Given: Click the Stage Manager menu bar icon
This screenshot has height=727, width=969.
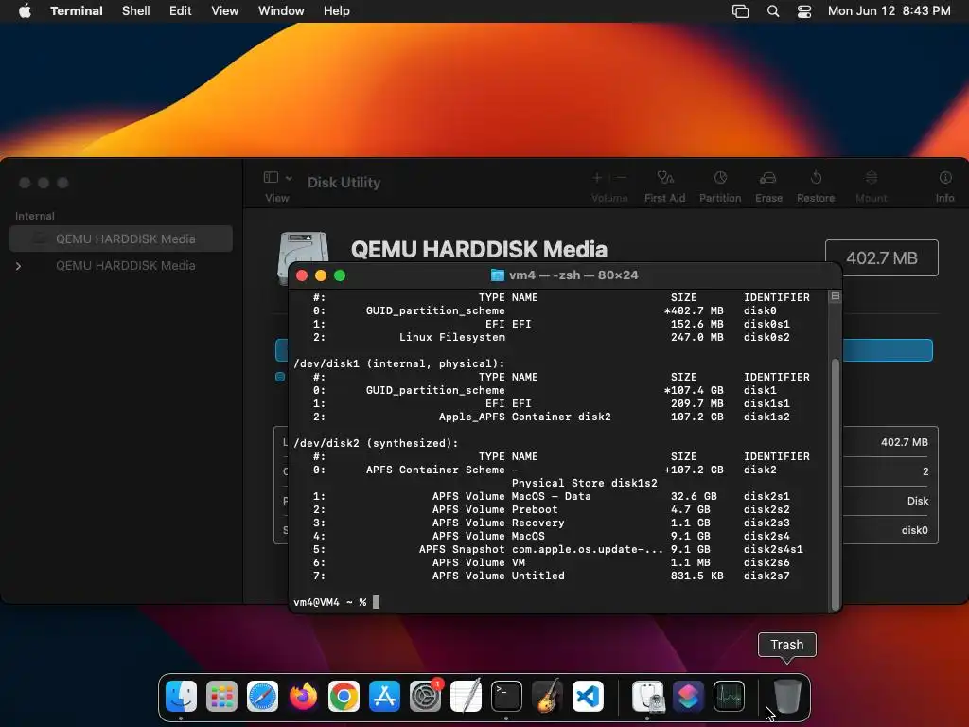Looking at the screenshot, I should coord(740,11).
